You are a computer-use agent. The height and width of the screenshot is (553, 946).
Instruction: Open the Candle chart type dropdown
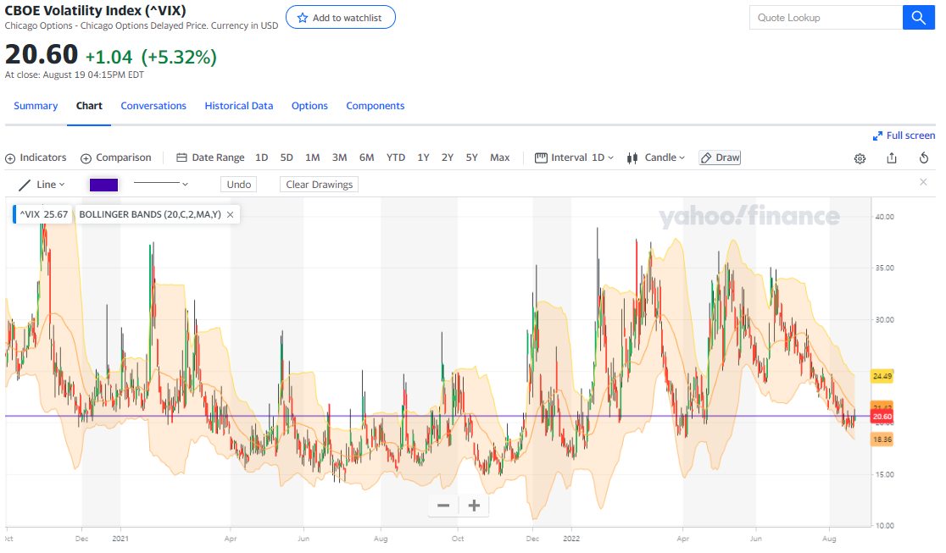[x=665, y=158]
